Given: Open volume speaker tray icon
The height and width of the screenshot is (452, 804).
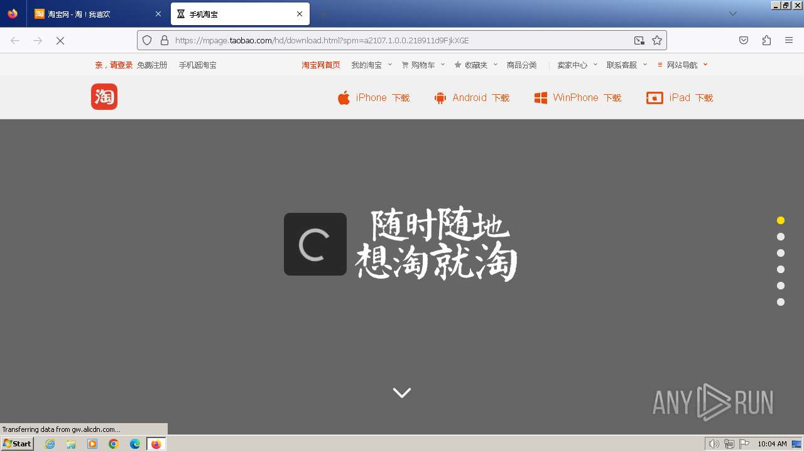Looking at the screenshot, I should tap(714, 444).
